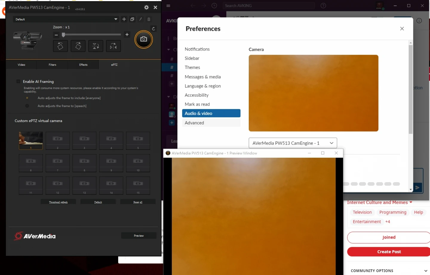Click the Preferences scrollbar down arrow

(411, 190)
